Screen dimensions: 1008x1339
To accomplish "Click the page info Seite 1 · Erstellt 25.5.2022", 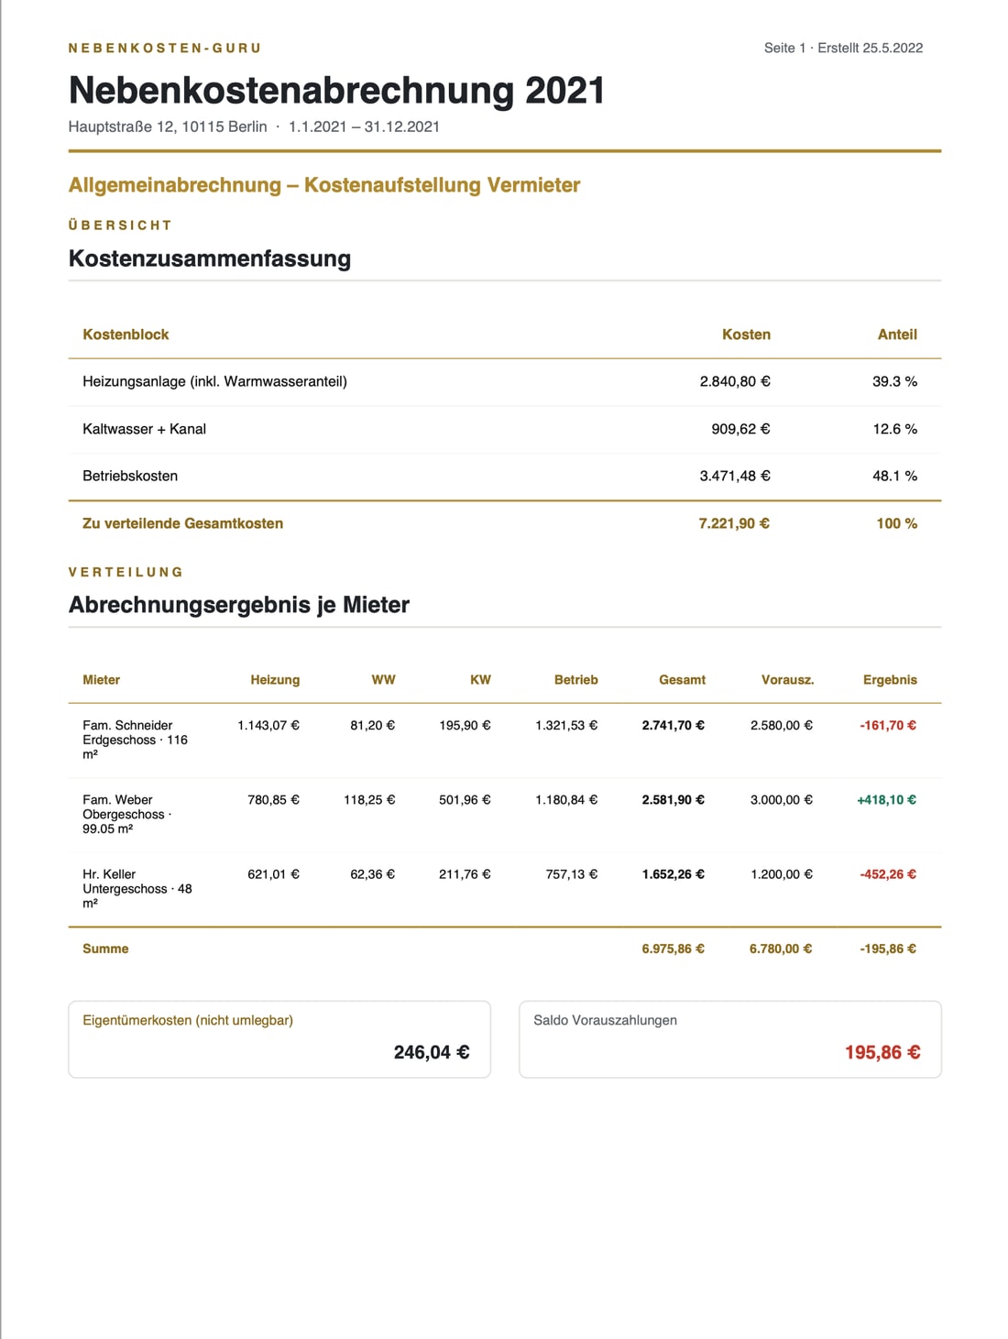I will click(x=843, y=48).
